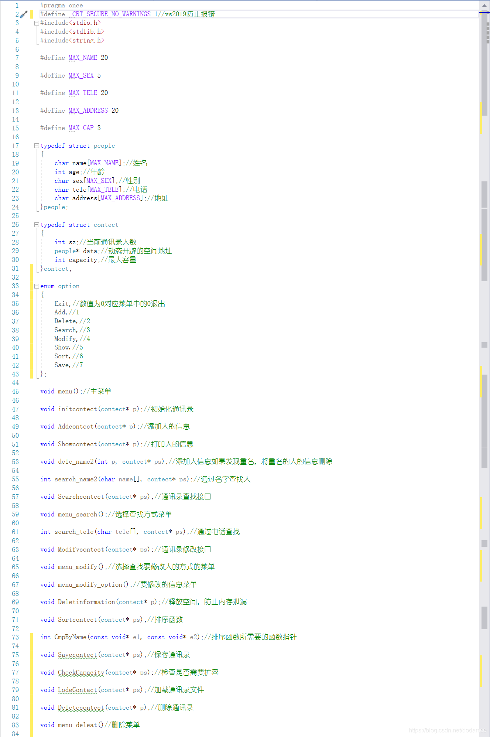The height and width of the screenshot is (737, 490).
Task: Click the CmpByName function name
Action: tap(71, 637)
